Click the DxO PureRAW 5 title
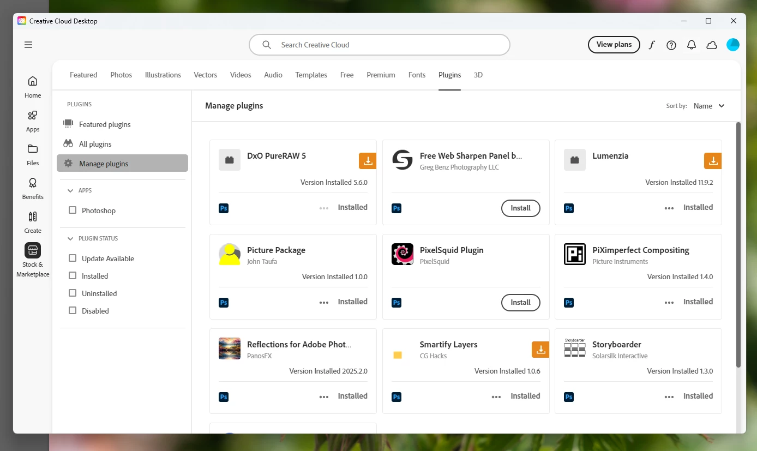The width and height of the screenshot is (757, 451). tap(277, 156)
